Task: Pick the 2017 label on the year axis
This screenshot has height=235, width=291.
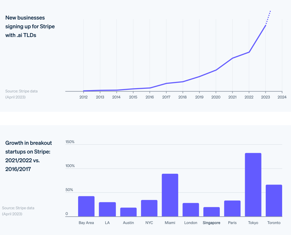Action: pyautogui.click(x=166, y=97)
